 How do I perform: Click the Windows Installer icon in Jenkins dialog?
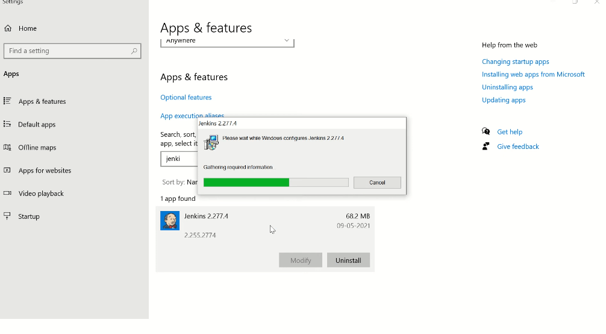[211, 142]
